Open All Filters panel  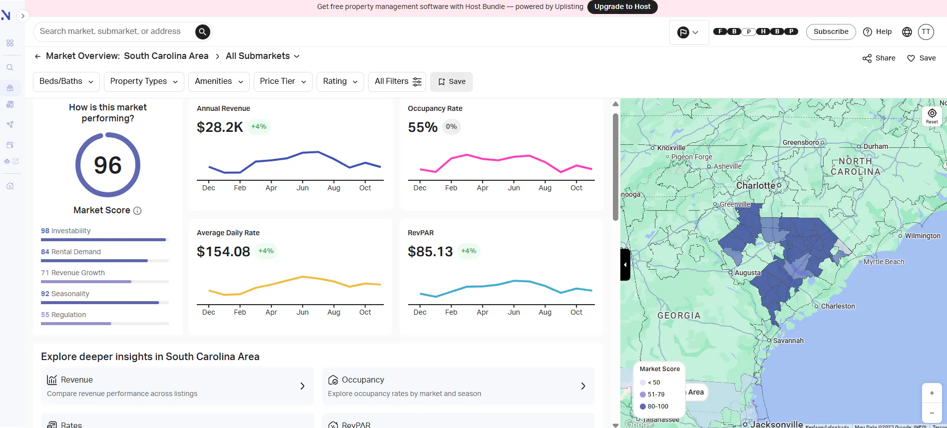(397, 81)
